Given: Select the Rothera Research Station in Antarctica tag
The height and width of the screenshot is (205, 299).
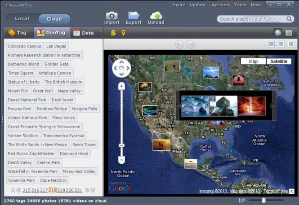Looking at the screenshot, I should click(x=44, y=55).
